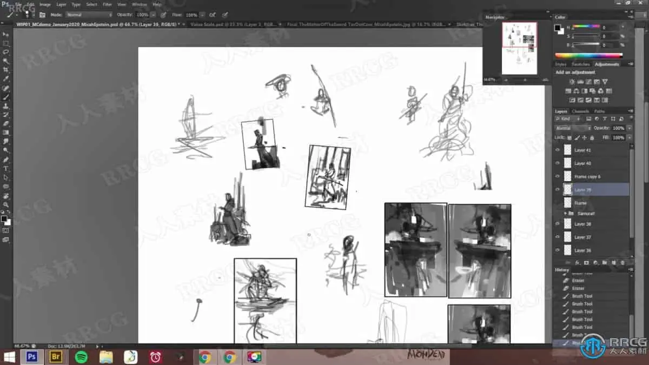Screen dimensions: 649x365
Task: Select the Pen tool
Action: 6,160
